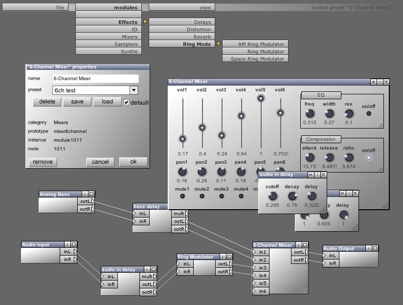Confirm the properties with ok

(x=133, y=162)
